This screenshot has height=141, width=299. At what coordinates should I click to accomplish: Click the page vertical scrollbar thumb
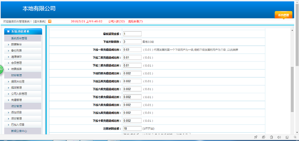point(292,89)
